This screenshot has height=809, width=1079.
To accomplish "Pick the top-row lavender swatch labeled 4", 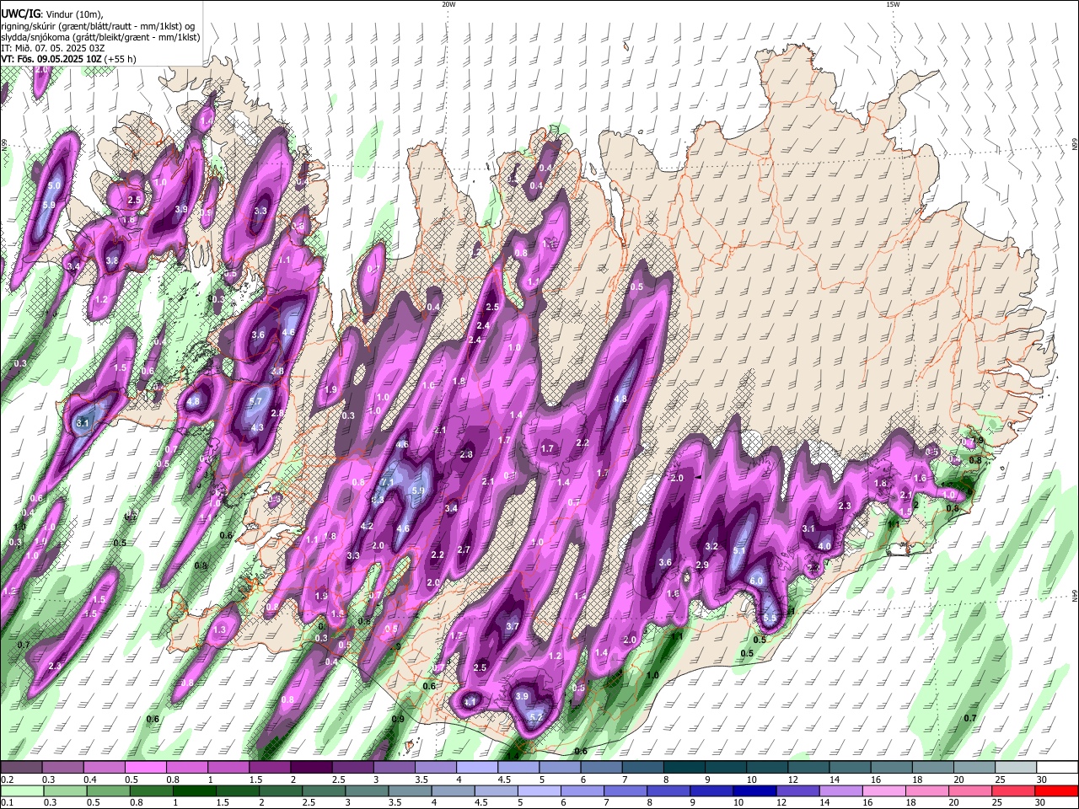I will pyautogui.click(x=477, y=767).
